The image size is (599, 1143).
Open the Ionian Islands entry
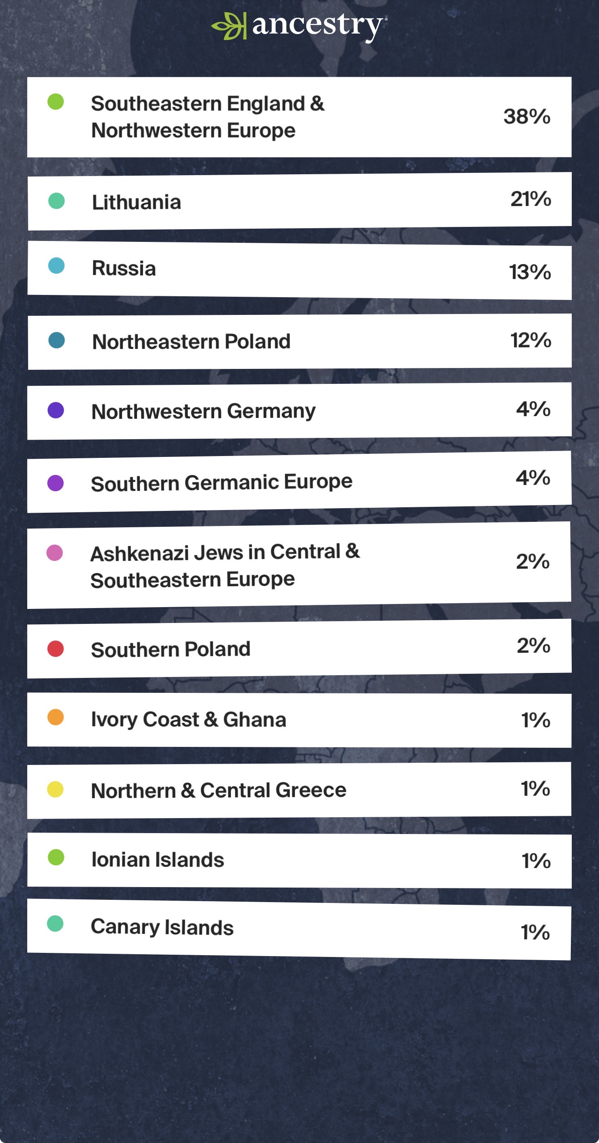[x=157, y=860]
